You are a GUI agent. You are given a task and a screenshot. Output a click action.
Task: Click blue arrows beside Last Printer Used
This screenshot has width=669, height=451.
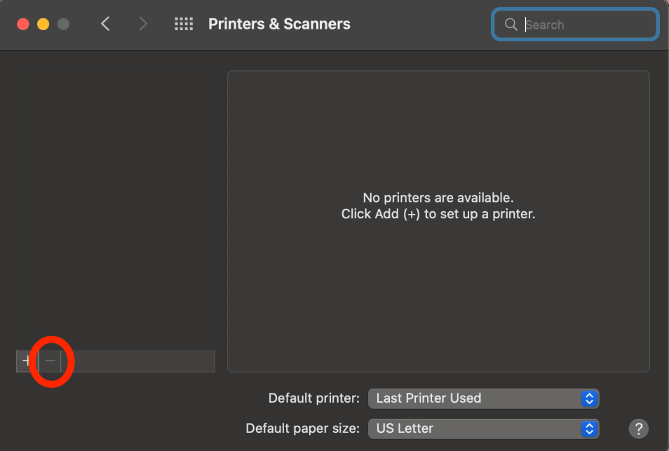[589, 398]
